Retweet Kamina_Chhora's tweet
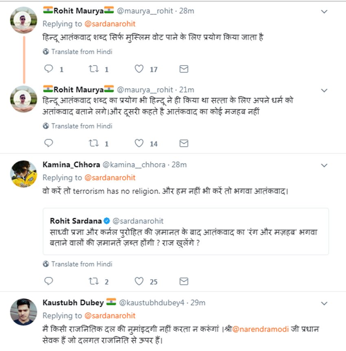Image resolution: width=346 pixels, height=351 pixels. (x=94, y=281)
